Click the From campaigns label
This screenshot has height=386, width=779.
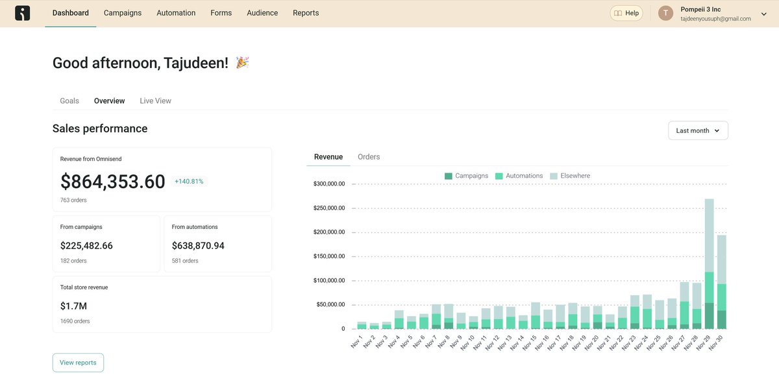(81, 227)
